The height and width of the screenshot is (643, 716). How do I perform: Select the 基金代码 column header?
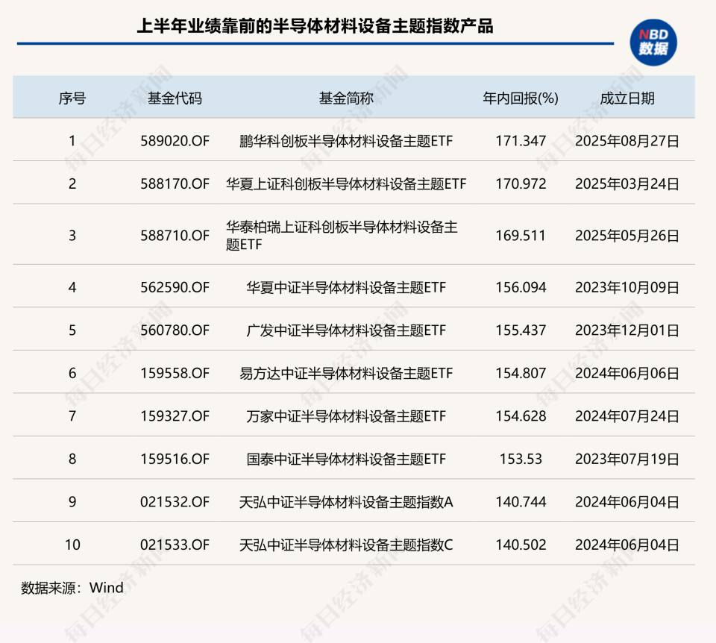tap(175, 98)
